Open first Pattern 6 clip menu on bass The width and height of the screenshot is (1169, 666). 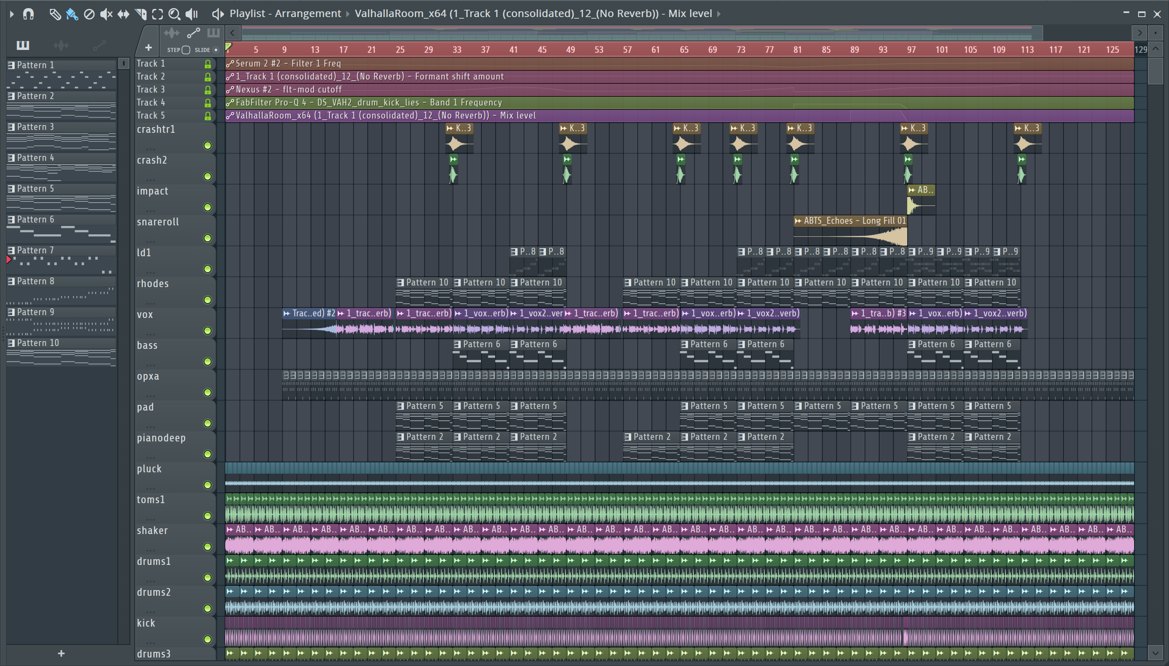pyautogui.click(x=457, y=344)
